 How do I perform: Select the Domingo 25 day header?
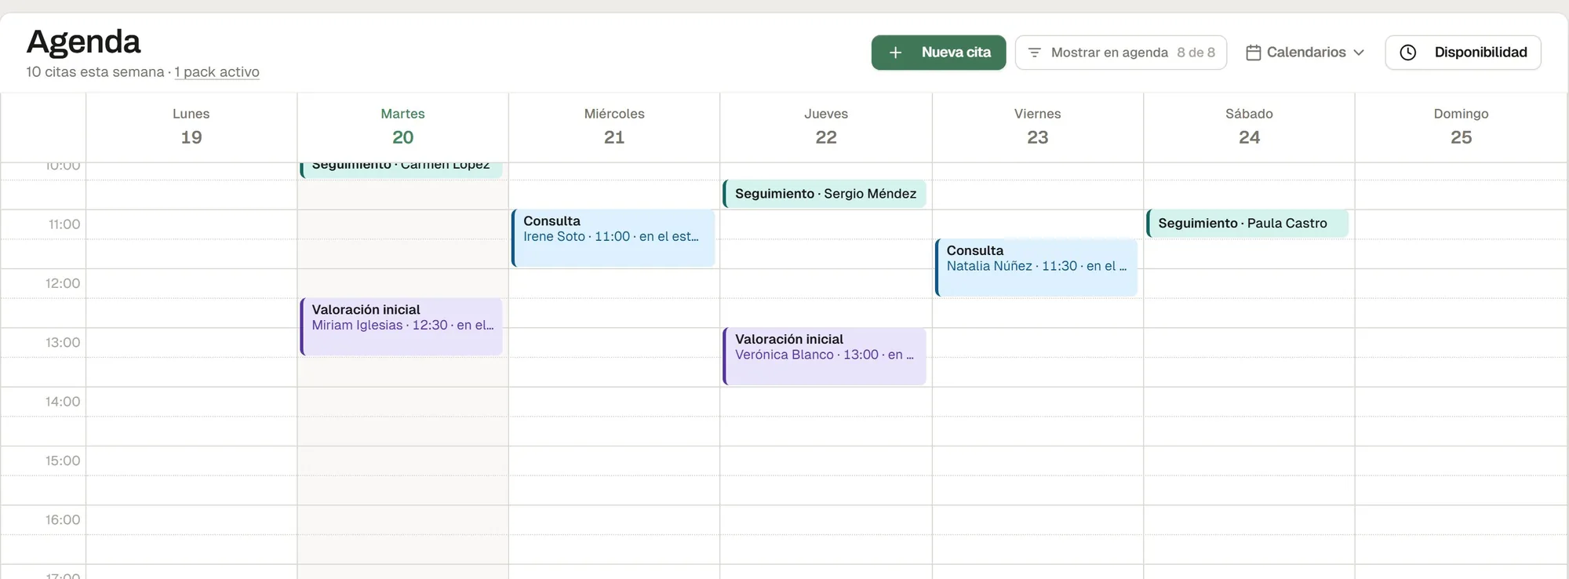click(1462, 127)
